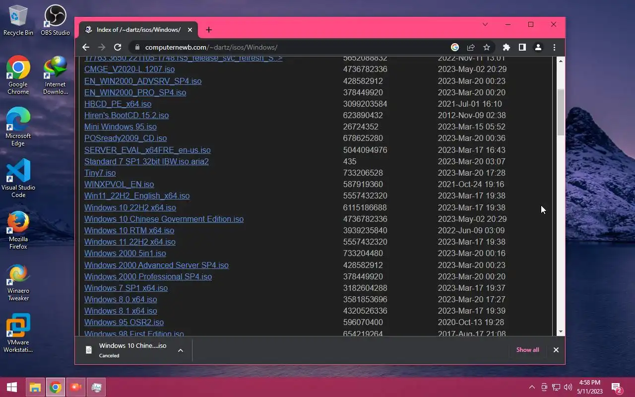Download Tiny7.iso
The width and height of the screenshot is (635, 397).
tap(100, 173)
